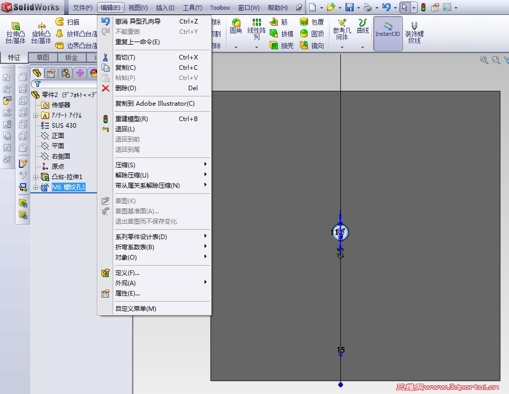Screen dimensions: 509x394
Task: Select the Draft (拔模) tool
Action: pyautogui.click(x=281, y=33)
